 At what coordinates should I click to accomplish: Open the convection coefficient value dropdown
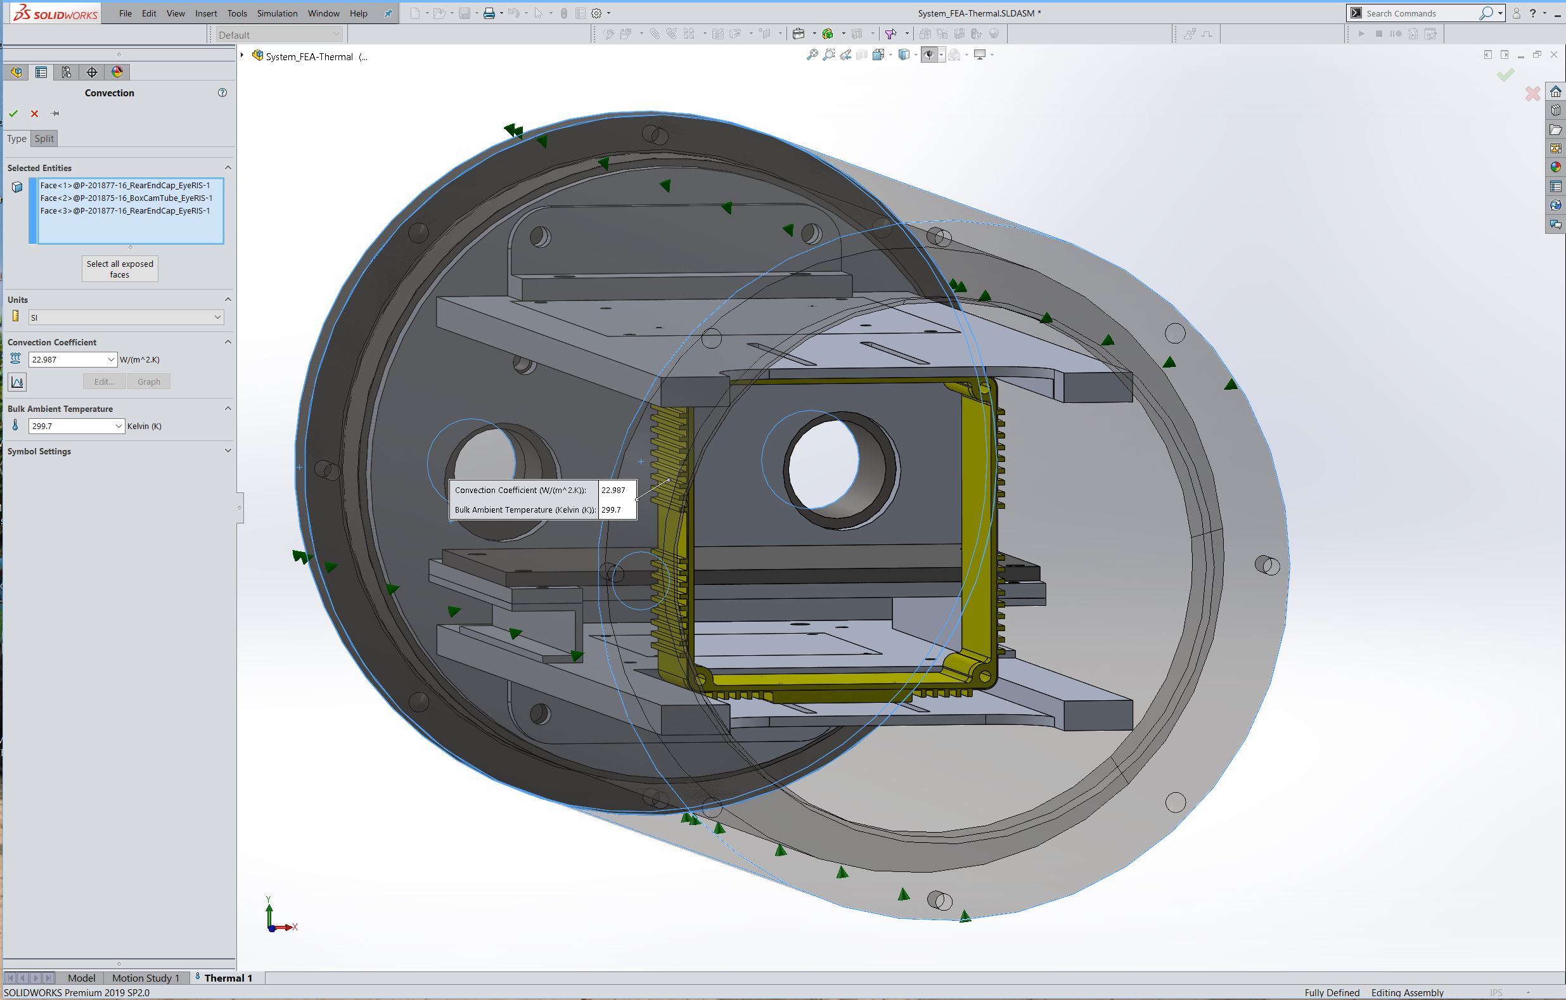pos(110,359)
